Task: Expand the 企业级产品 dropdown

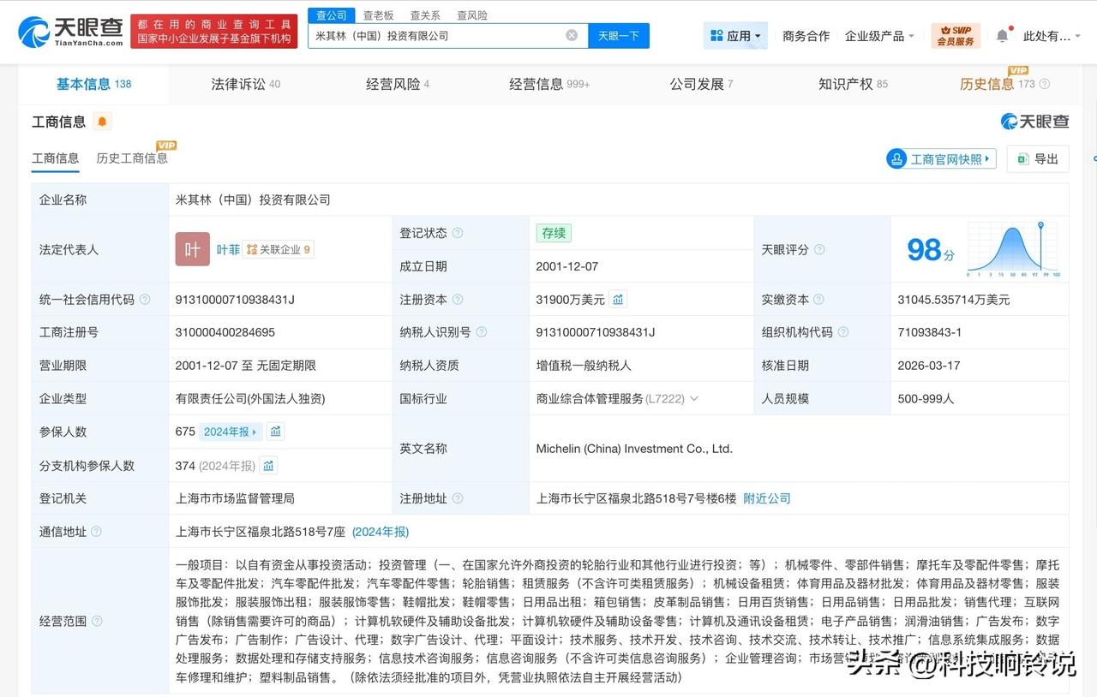Action: tap(879, 36)
